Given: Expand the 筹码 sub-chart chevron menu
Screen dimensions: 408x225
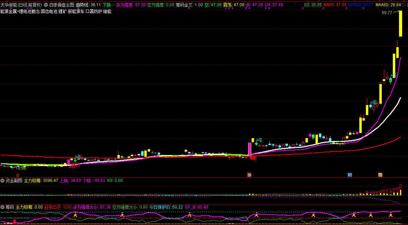Looking at the screenshot, I should pos(2,207).
